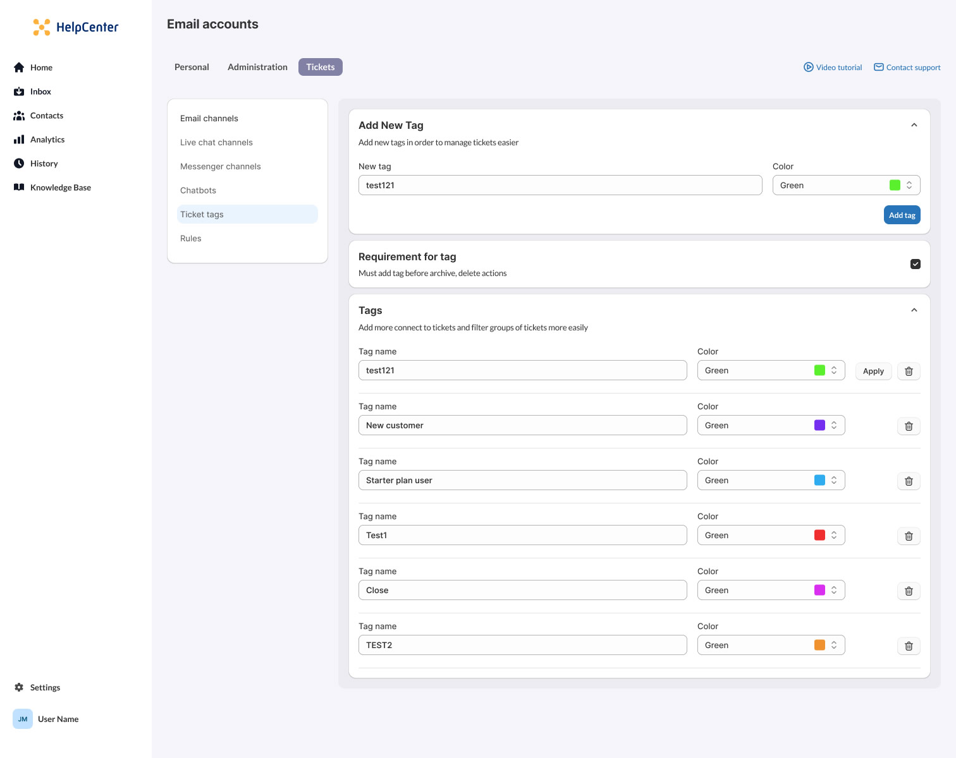Click trash icon for TEST2 tag

pos(909,646)
